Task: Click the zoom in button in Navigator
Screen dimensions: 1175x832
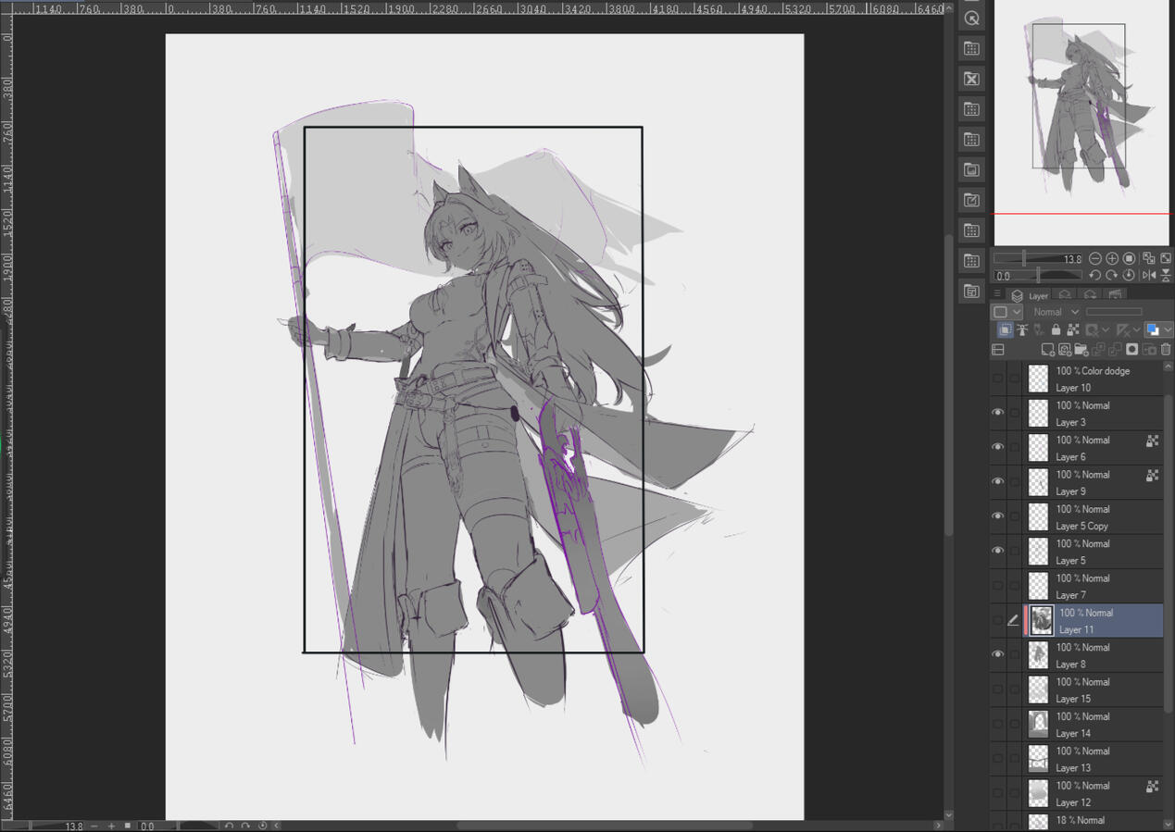Action: point(1112,258)
